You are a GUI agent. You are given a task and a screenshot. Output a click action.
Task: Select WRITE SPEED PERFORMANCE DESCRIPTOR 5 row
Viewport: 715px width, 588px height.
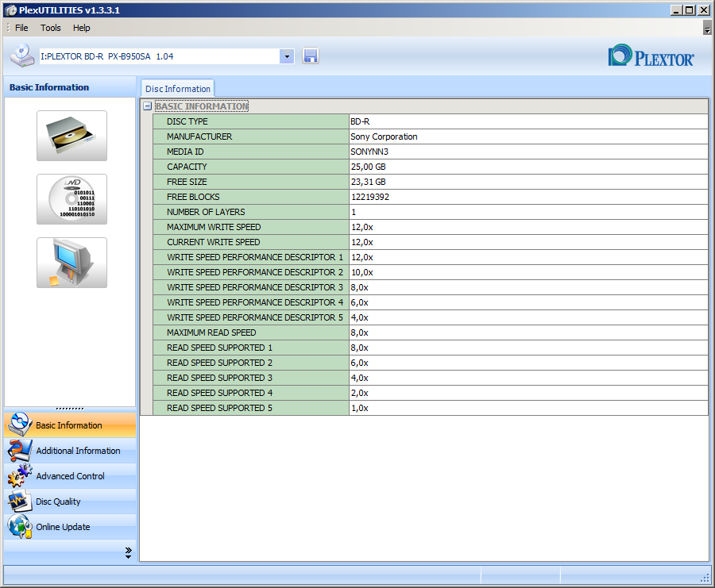[431, 317]
